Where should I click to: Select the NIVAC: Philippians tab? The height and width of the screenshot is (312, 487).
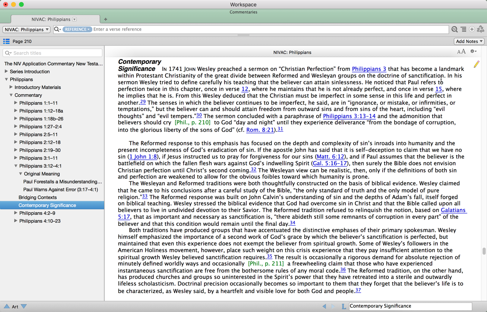(55, 19)
